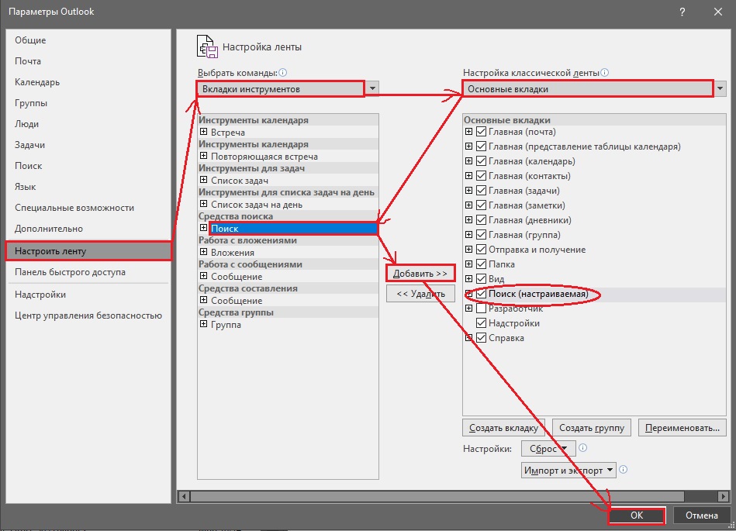Screen dimensions: 736x531
Task: Open the Календарь settings category
Action: [x=88, y=82]
